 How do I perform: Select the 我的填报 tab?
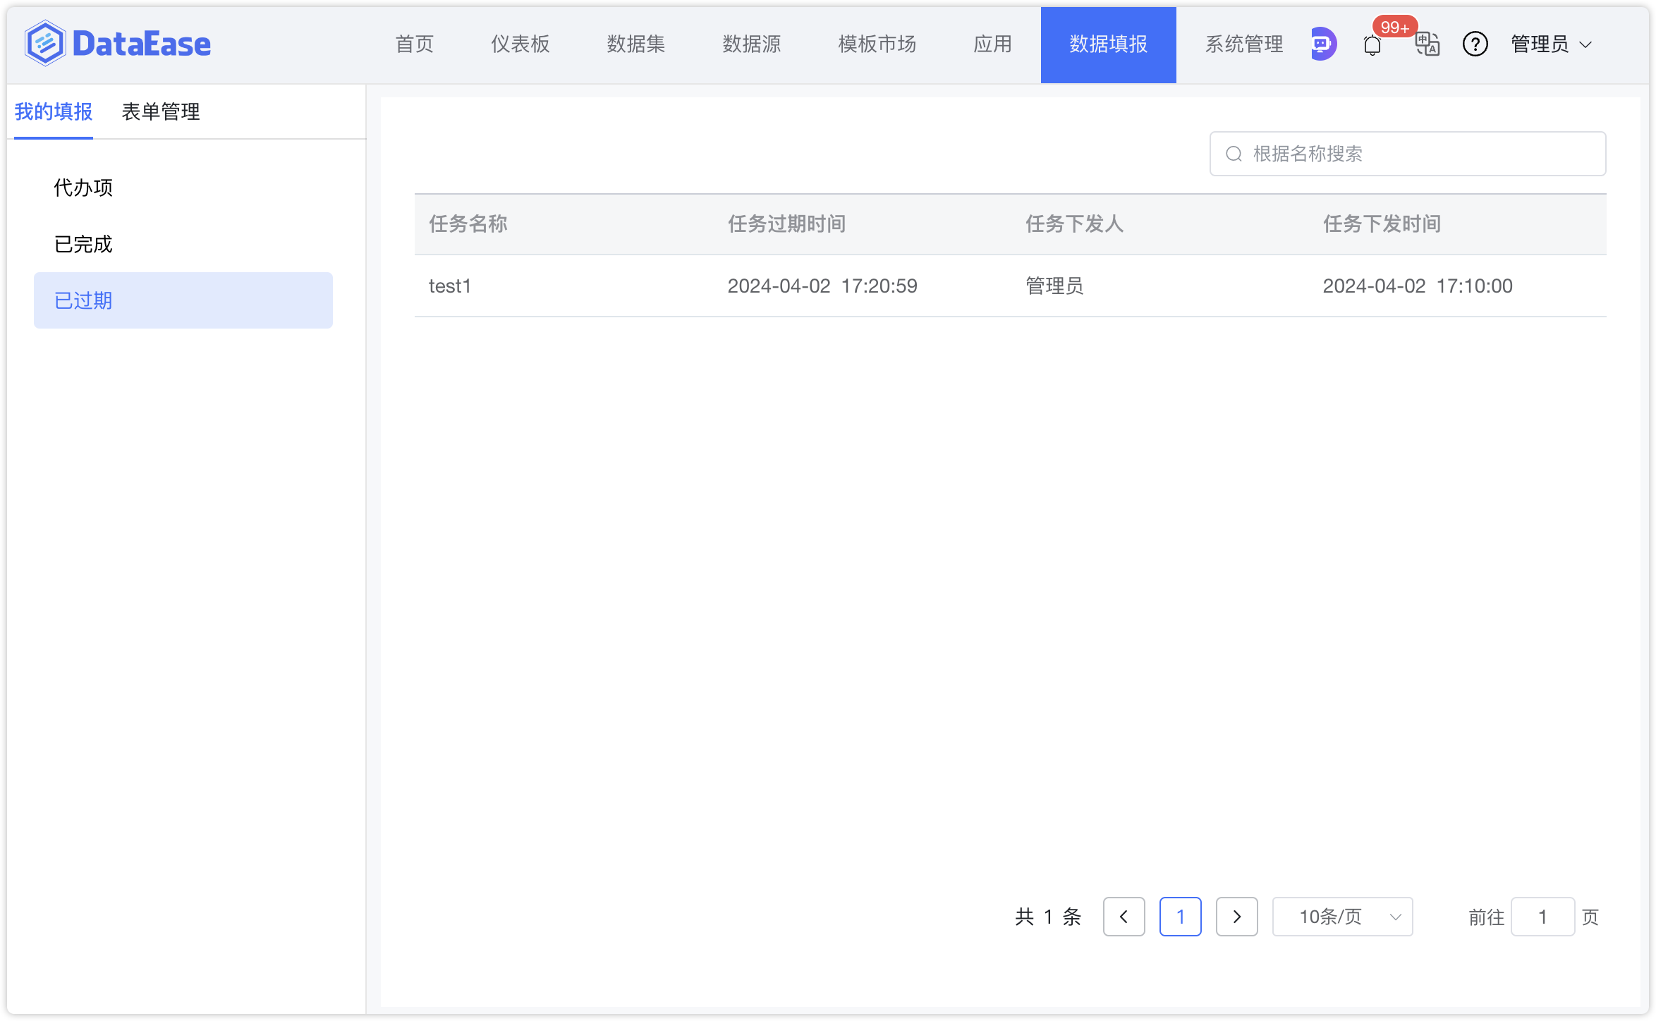(x=54, y=111)
